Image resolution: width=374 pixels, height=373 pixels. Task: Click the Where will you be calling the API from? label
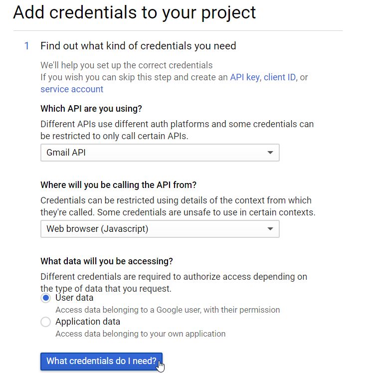coord(118,185)
